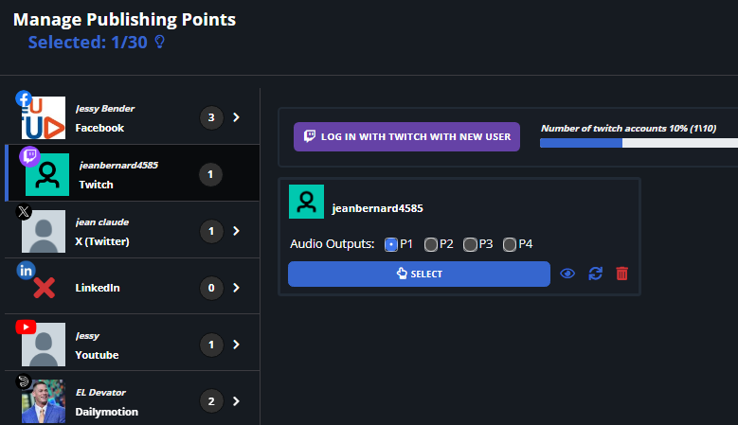738x425 pixels.
Task: Expand the Facebook accounts chevron
Action: click(236, 118)
